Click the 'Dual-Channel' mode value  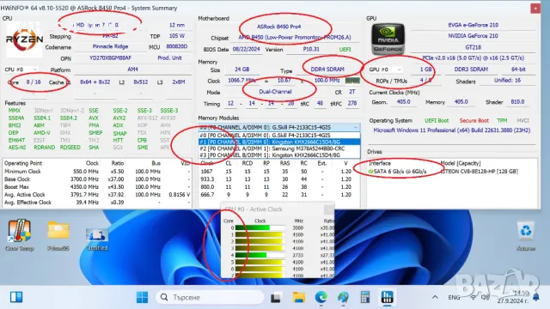[275, 92]
